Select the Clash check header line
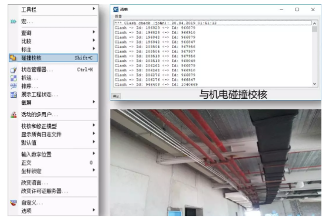 point(213,23)
